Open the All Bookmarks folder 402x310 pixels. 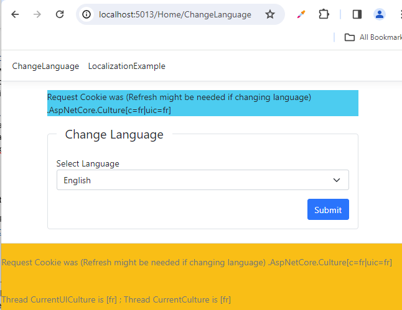[373, 37]
